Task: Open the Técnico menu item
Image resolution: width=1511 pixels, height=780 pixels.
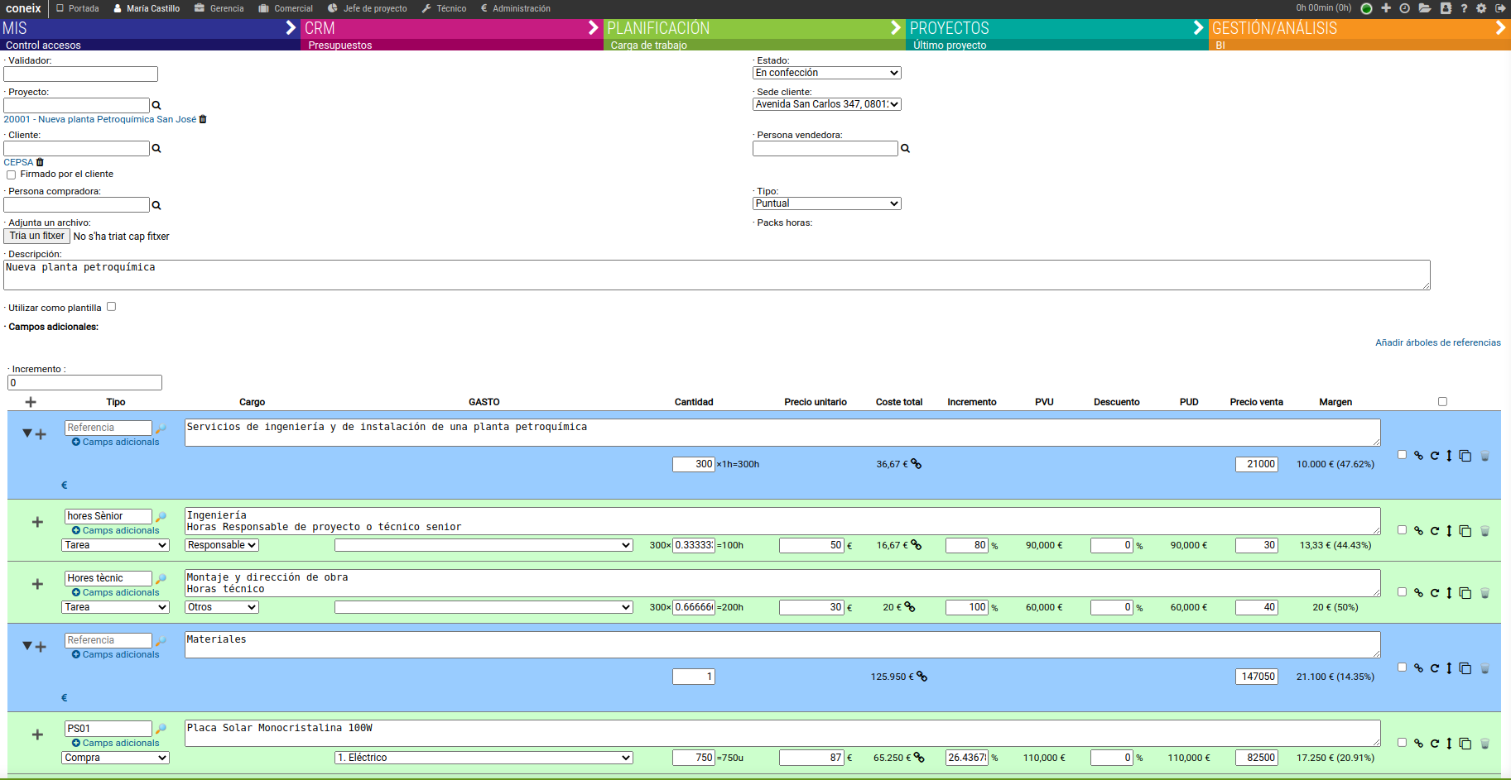Action: coord(444,8)
